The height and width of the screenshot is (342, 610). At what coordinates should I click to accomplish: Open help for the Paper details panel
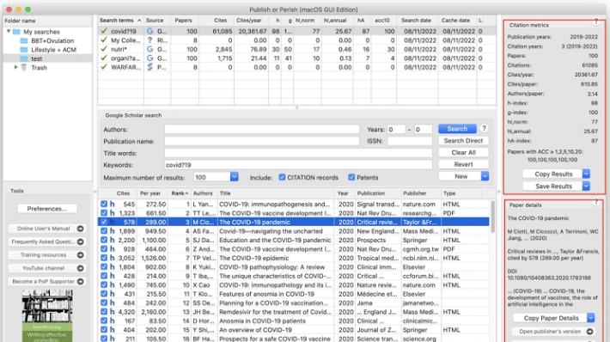pos(596,202)
